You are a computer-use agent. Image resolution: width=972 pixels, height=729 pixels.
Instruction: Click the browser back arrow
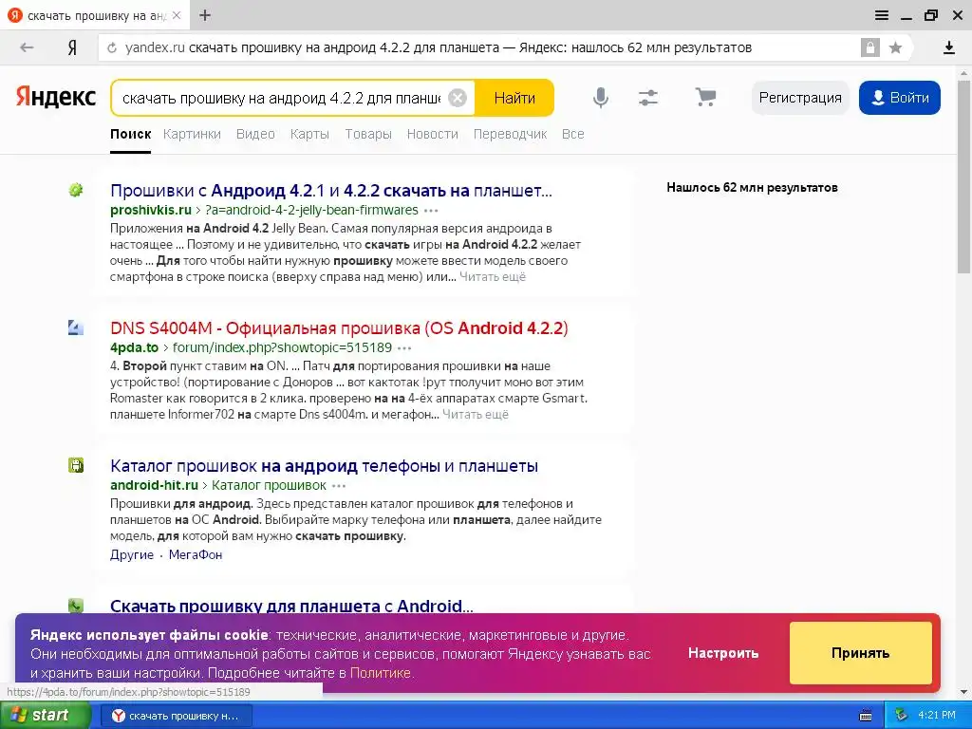[27, 47]
